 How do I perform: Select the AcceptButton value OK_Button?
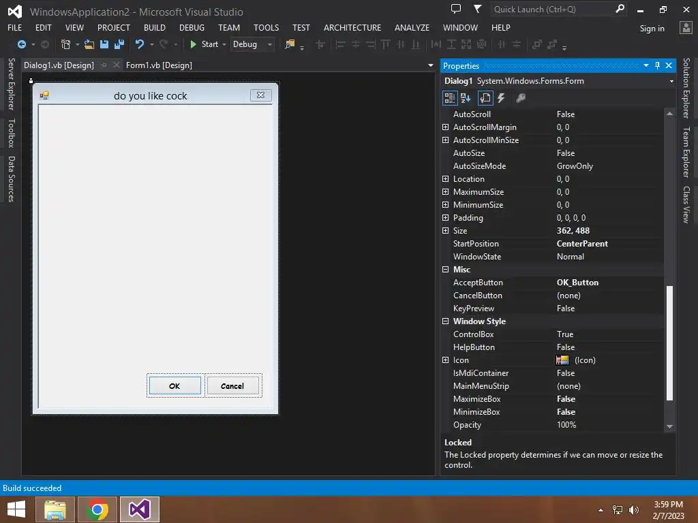click(577, 283)
